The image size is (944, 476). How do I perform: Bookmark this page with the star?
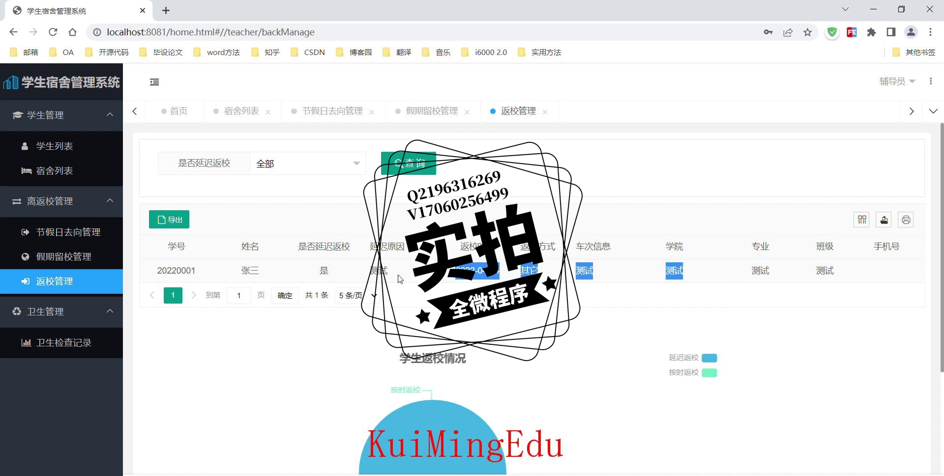[808, 32]
